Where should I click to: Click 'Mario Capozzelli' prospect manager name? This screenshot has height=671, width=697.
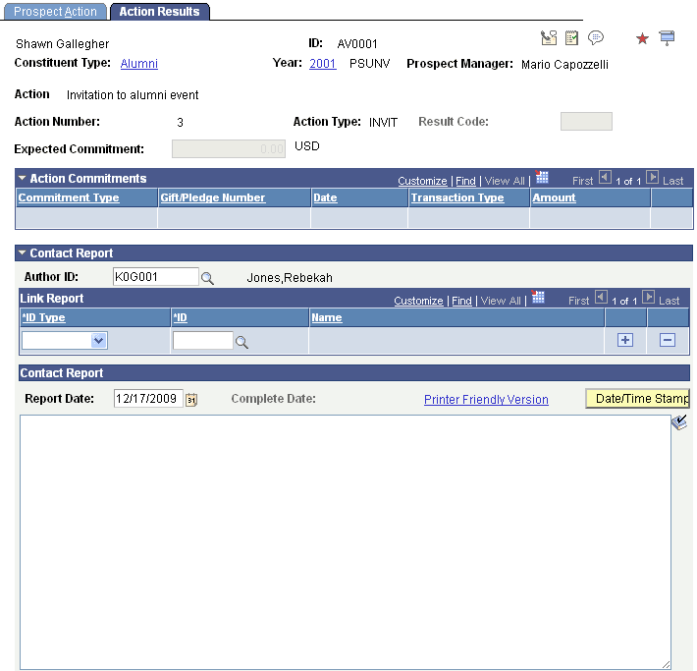(x=564, y=65)
